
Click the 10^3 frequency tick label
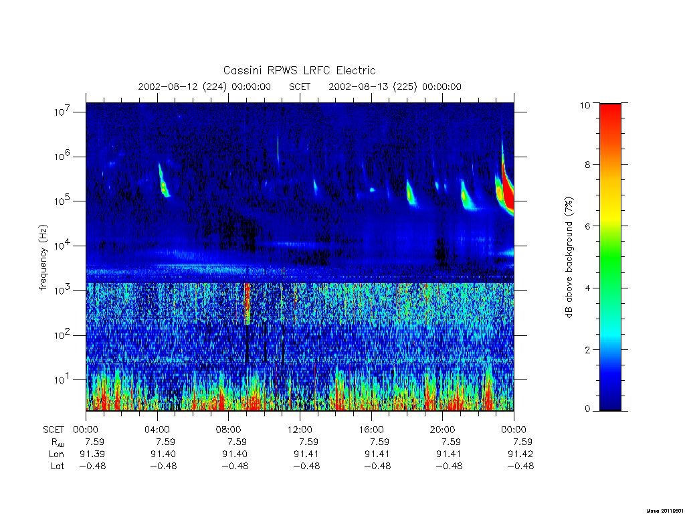[64, 290]
